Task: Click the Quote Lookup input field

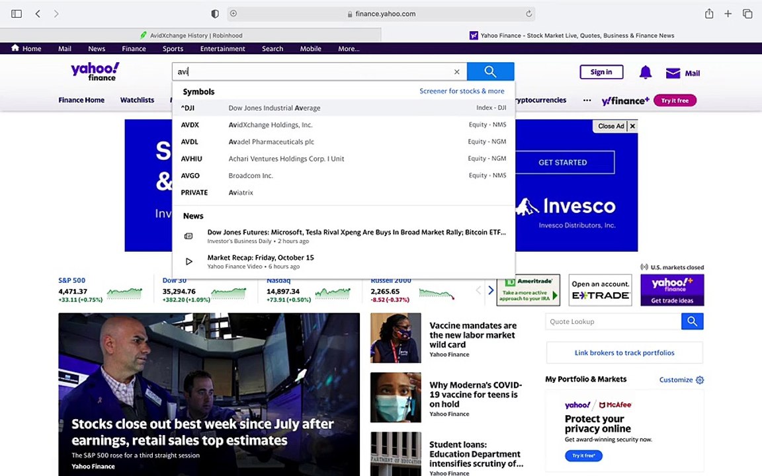Action: [x=613, y=321]
